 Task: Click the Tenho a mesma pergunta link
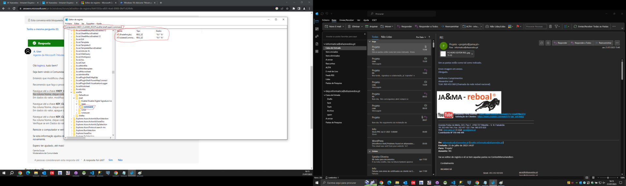click(42, 29)
